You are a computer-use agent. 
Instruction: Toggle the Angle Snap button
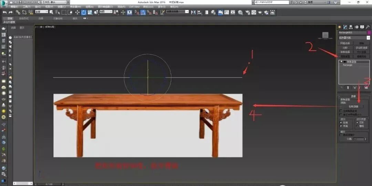143,12
